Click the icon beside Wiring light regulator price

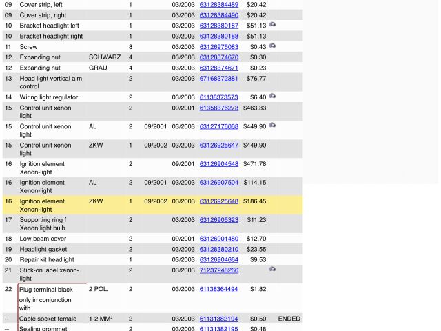tap(273, 97)
